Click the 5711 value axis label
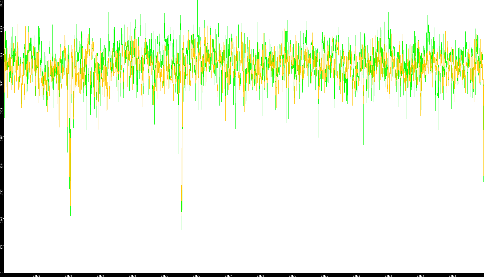484x277 pixels. 2,3
